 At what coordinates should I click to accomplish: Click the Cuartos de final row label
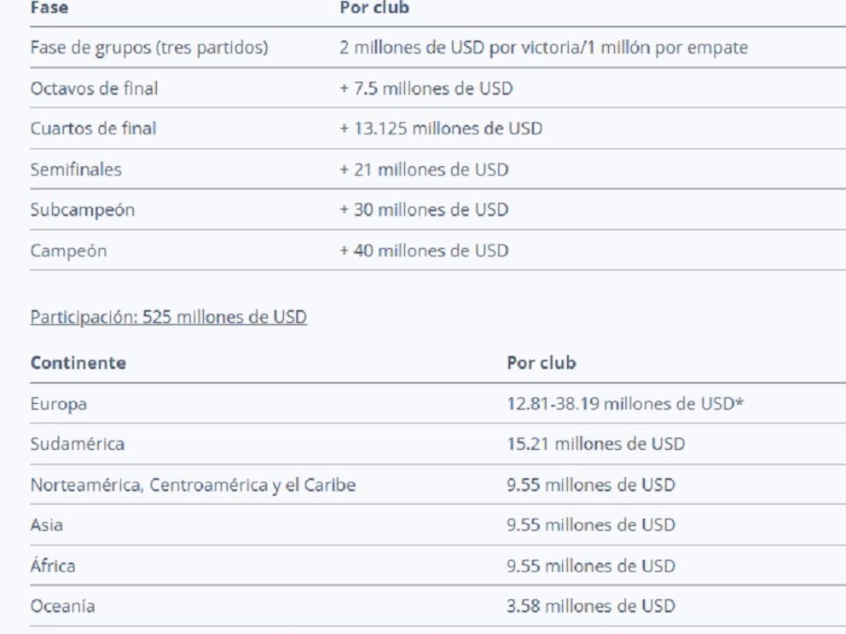[x=93, y=129]
